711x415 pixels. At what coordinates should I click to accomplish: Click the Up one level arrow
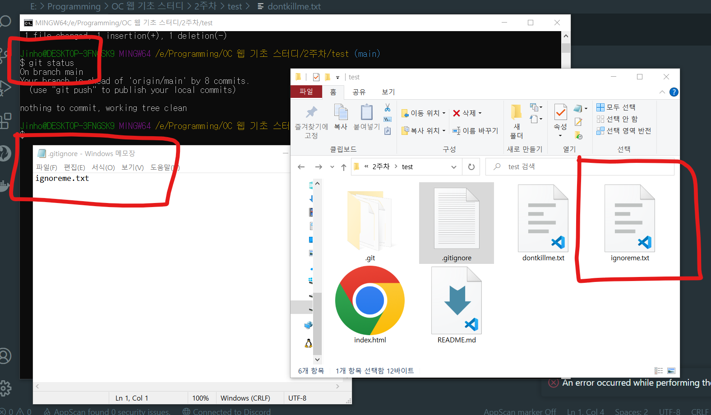click(344, 167)
